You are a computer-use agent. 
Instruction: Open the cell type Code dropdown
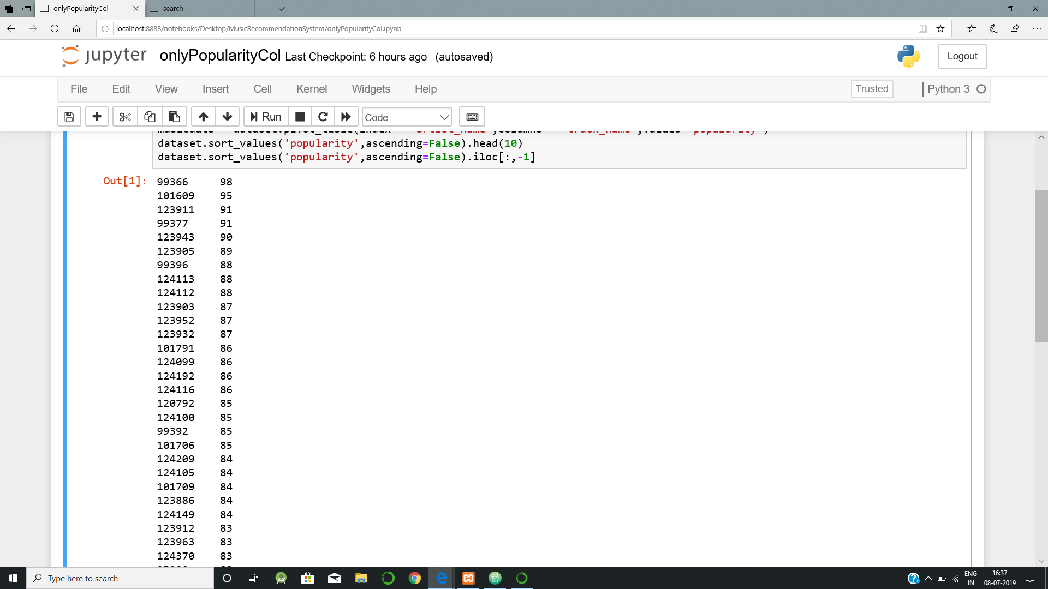[x=407, y=117]
